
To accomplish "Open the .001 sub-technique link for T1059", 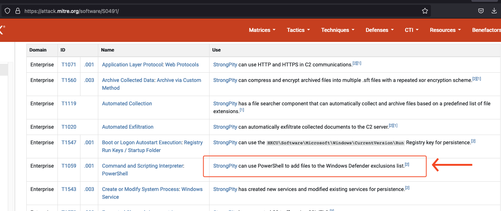I will click(89, 166).
